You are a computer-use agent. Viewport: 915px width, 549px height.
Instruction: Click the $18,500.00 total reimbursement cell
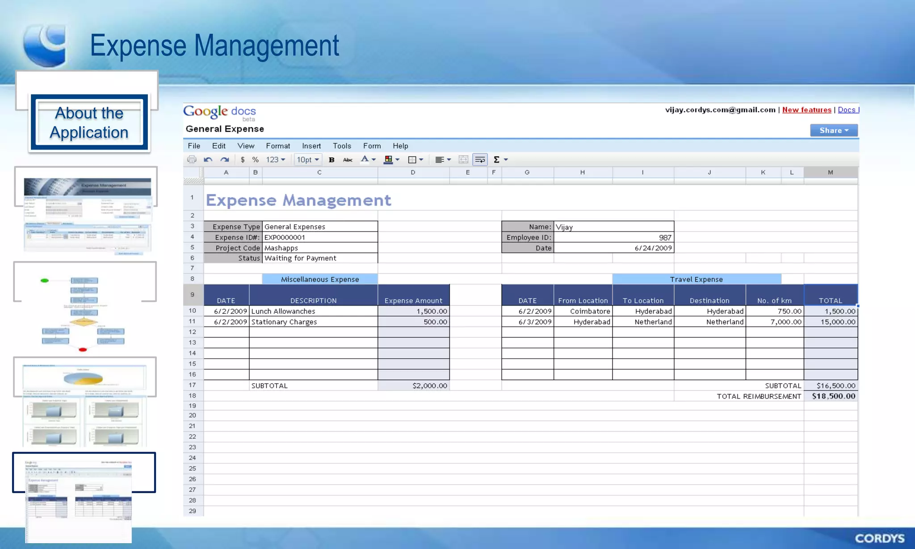[x=831, y=396]
